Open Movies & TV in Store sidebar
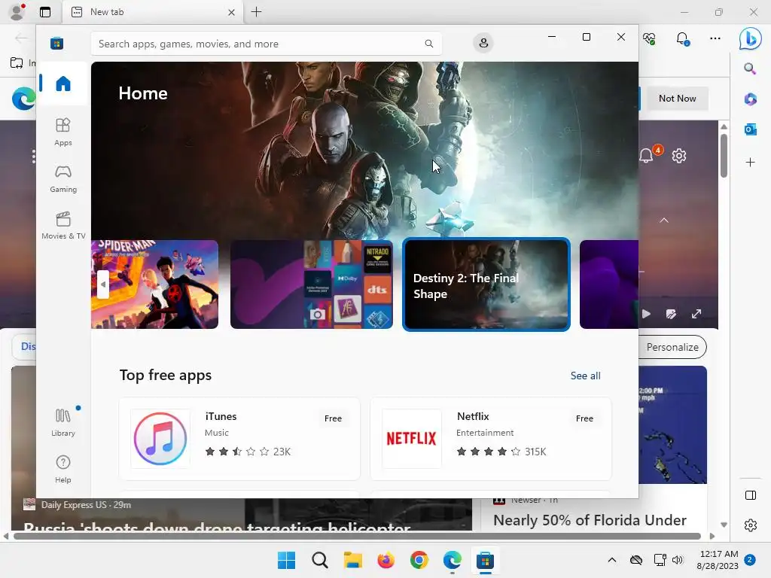Image resolution: width=771 pixels, height=578 pixels. [x=63, y=226]
